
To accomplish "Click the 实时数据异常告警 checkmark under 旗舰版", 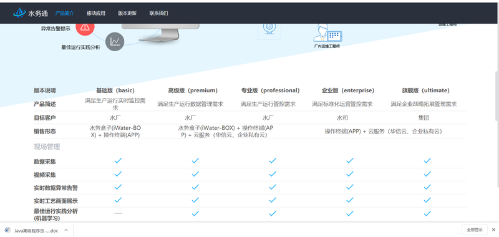I will tap(427, 187).
